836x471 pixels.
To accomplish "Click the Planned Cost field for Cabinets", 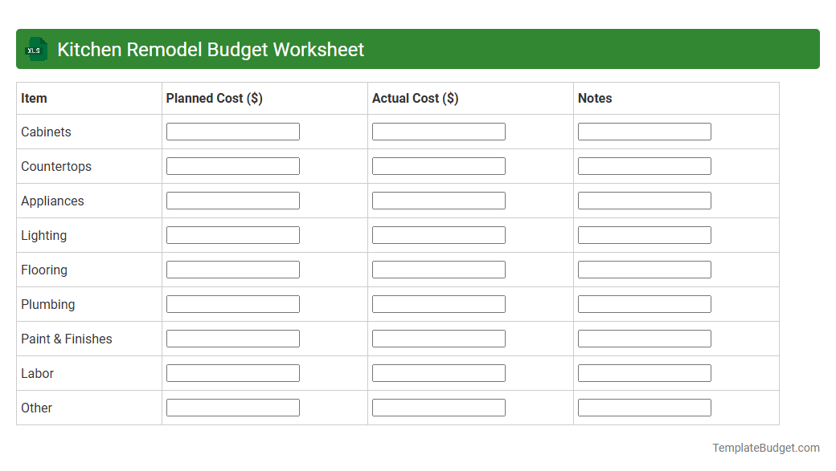I will click(232, 131).
